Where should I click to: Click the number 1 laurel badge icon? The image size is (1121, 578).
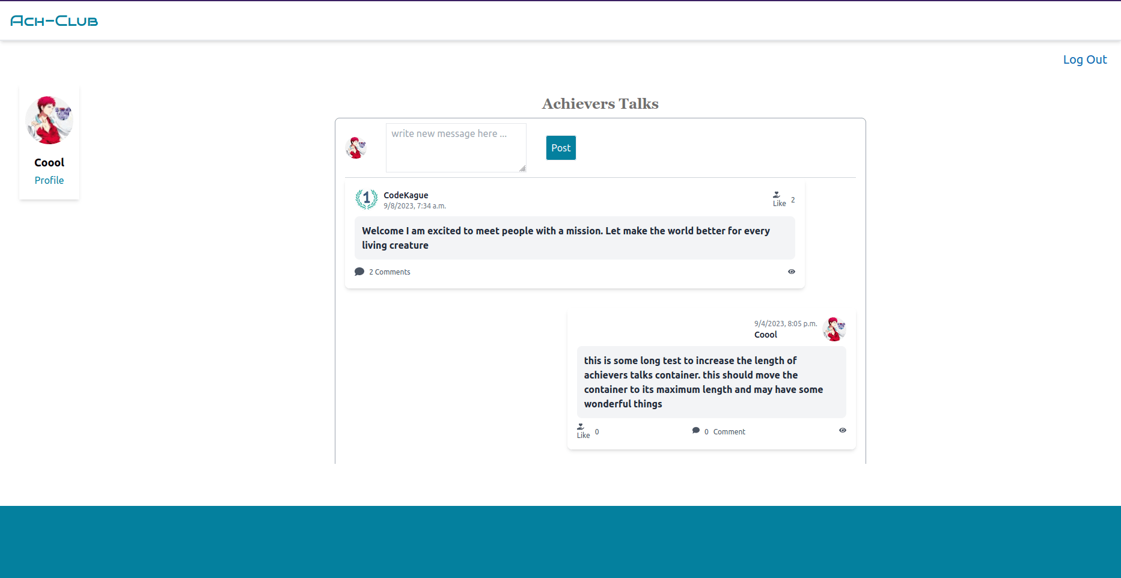click(x=367, y=199)
